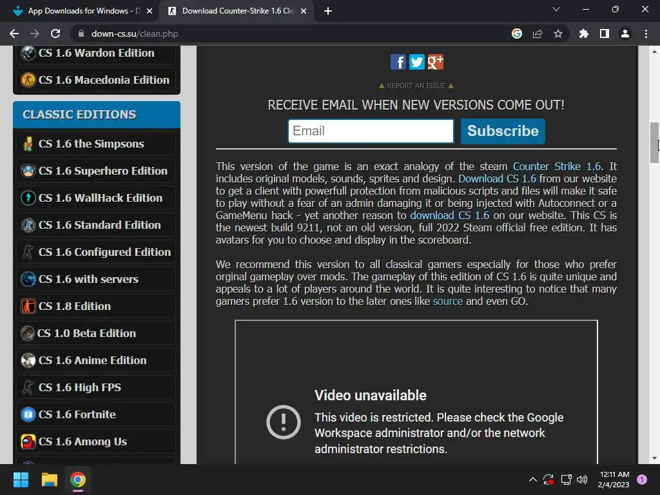The image size is (660, 495).
Task: Open CS 1.6 Among Us edition
Action: pyautogui.click(x=97, y=442)
